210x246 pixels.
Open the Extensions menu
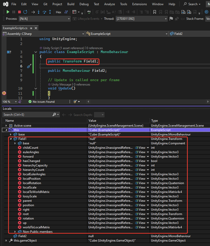pyautogui.click(x=139, y=4)
